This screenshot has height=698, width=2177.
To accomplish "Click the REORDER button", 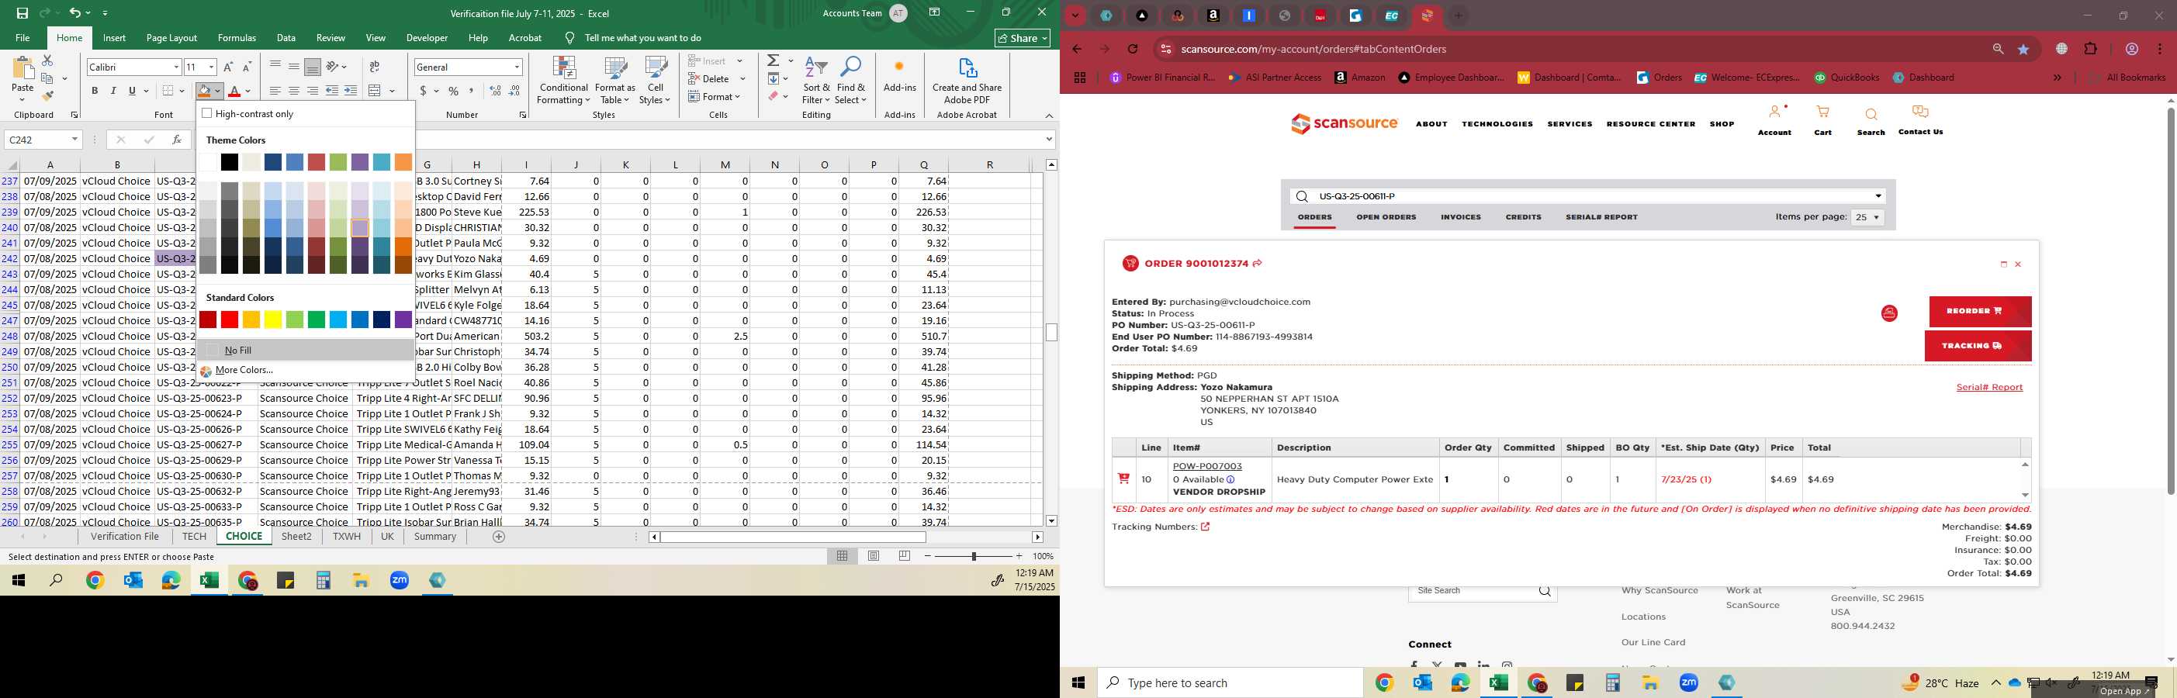I will click(x=1979, y=311).
